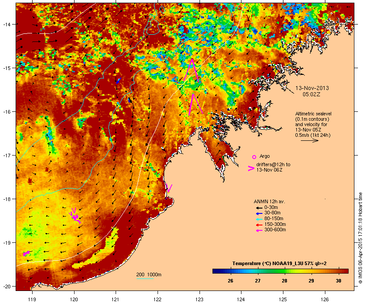The image size is (366, 303).
Task: Click the '30-80m' depth label
Action: click(272, 213)
